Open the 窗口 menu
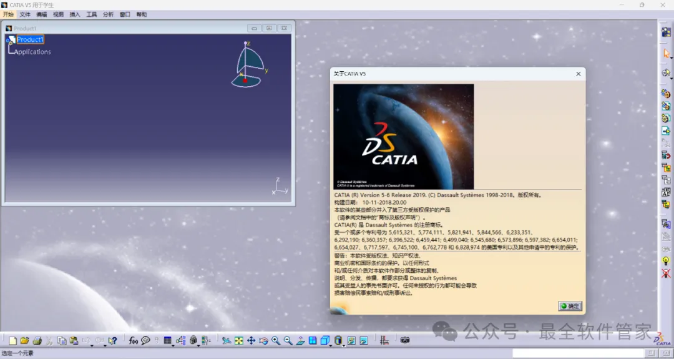 [x=125, y=14]
